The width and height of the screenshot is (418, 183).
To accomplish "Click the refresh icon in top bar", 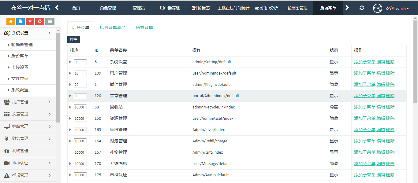I will click(362, 8).
